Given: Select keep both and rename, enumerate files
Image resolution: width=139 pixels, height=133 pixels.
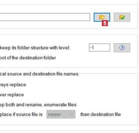Looking at the screenshot, I should click(38, 105).
